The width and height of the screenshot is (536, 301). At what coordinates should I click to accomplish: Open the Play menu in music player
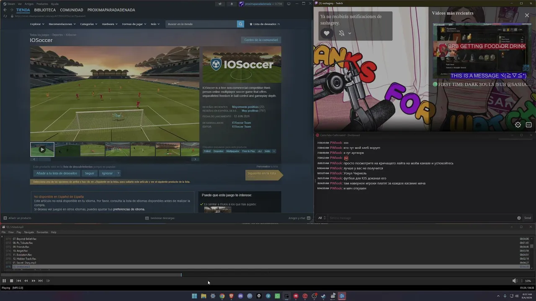pyautogui.click(x=19, y=232)
